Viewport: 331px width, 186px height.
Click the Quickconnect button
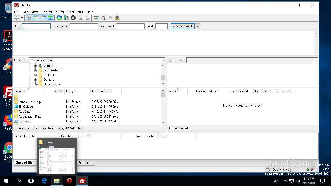point(183,26)
